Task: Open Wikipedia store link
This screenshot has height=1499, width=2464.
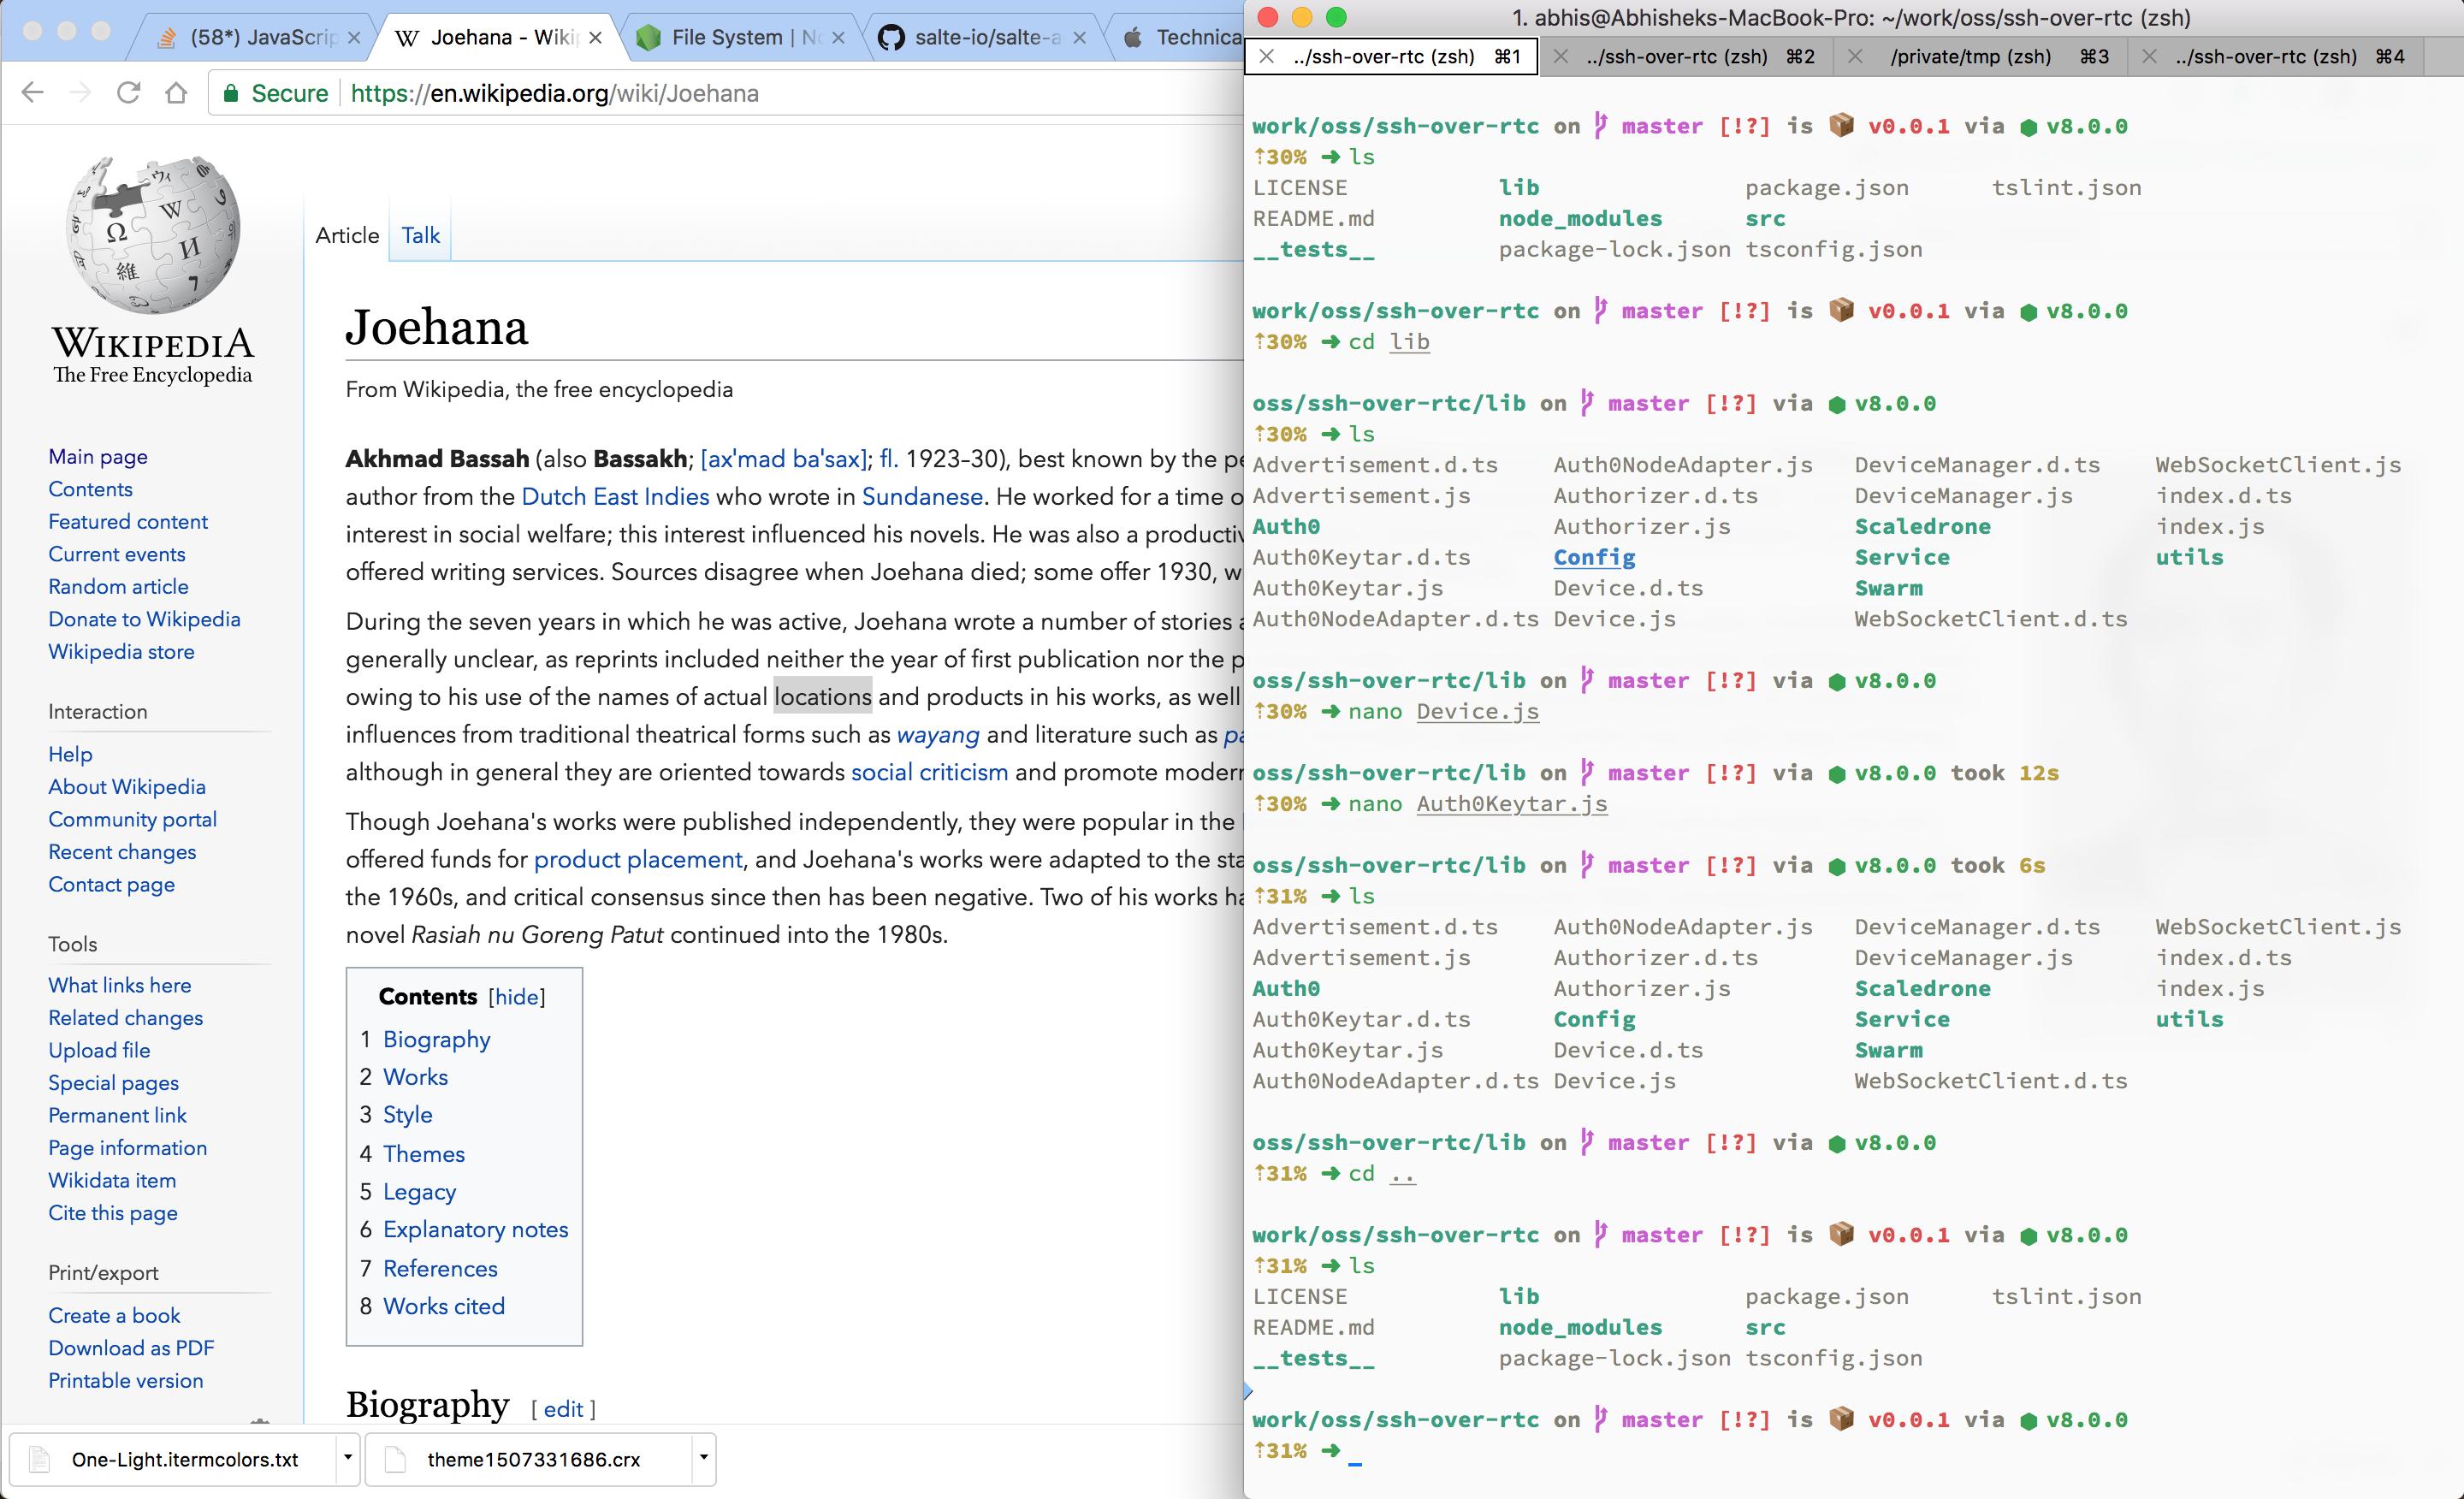Action: (x=121, y=651)
